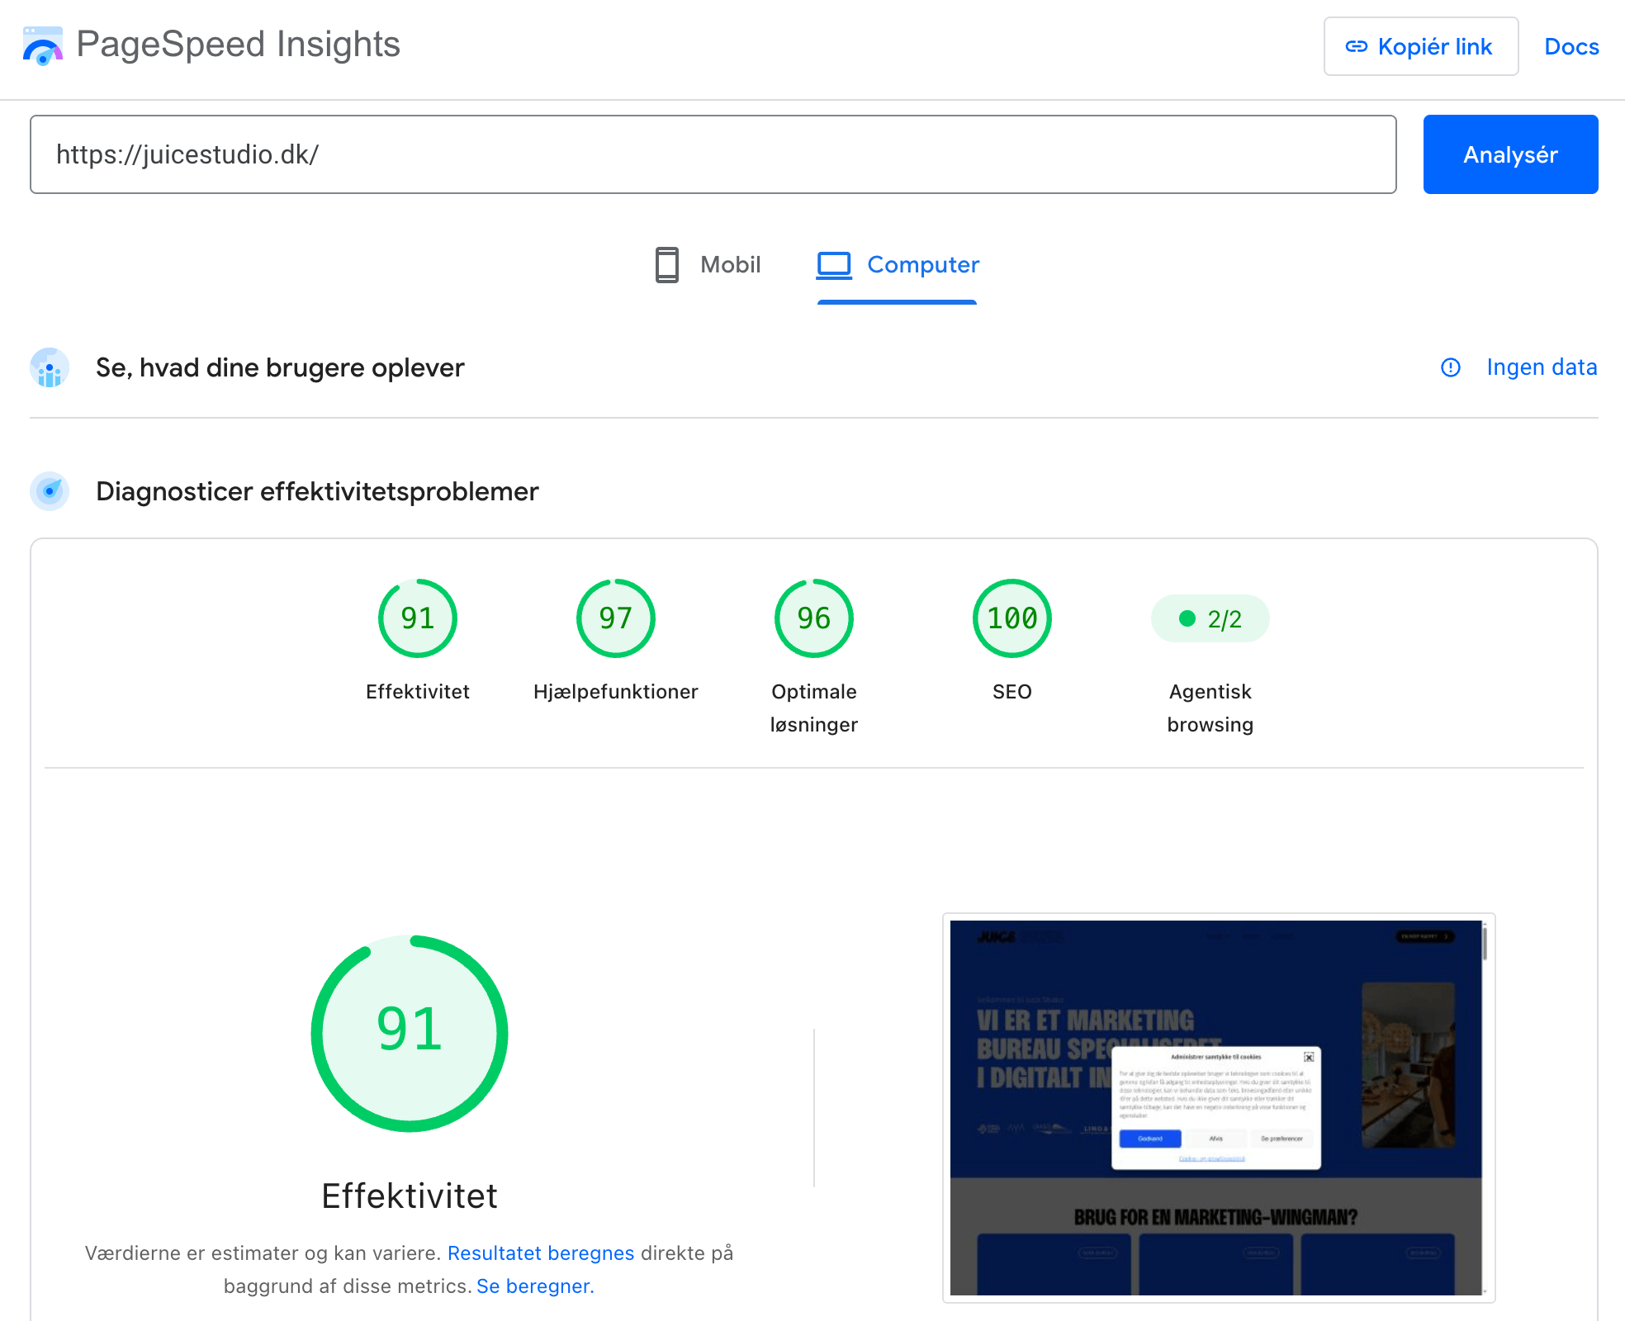Click the diagnostics section radar icon

pyautogui.click(x=50, y=491)
